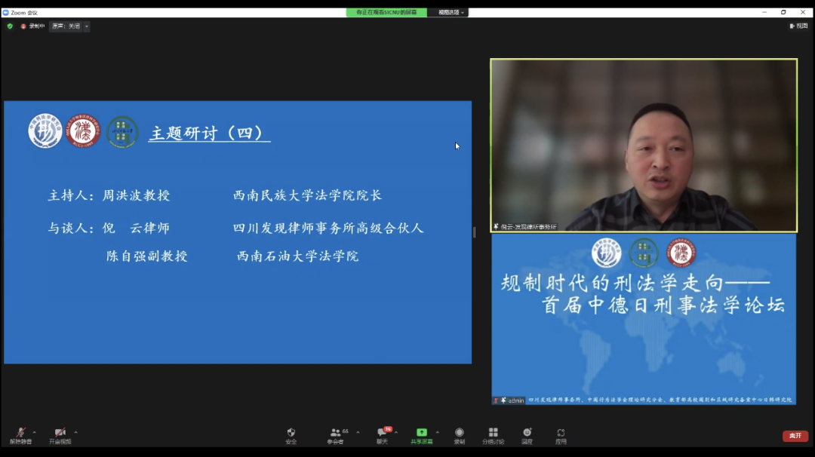
Task: Open the 应用 apps icon
Action: coord(561,434)
